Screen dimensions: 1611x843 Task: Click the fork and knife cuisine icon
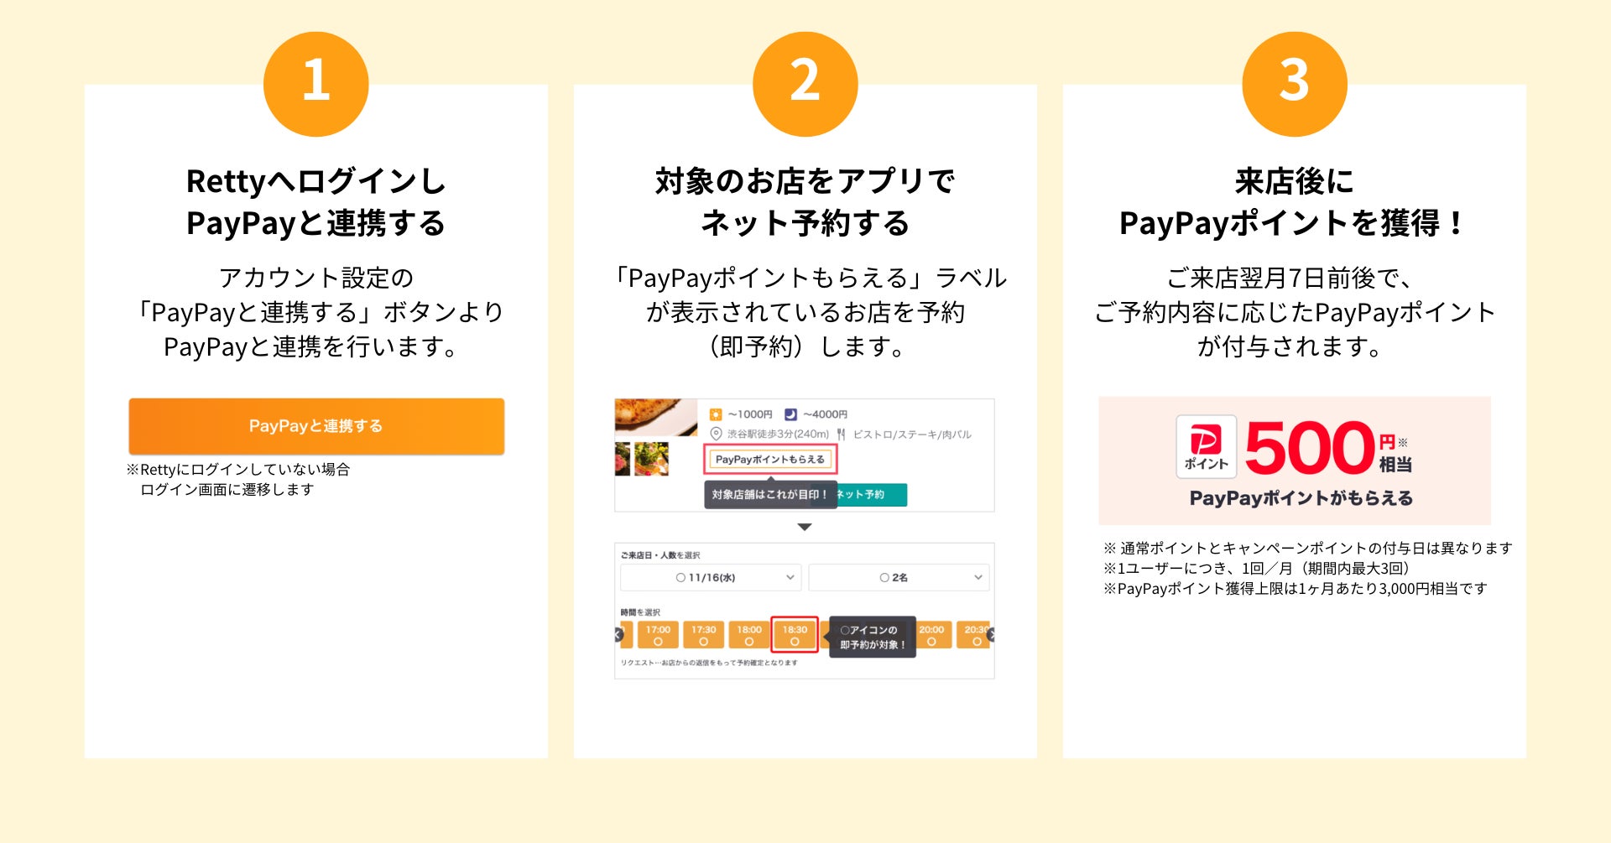841,434
